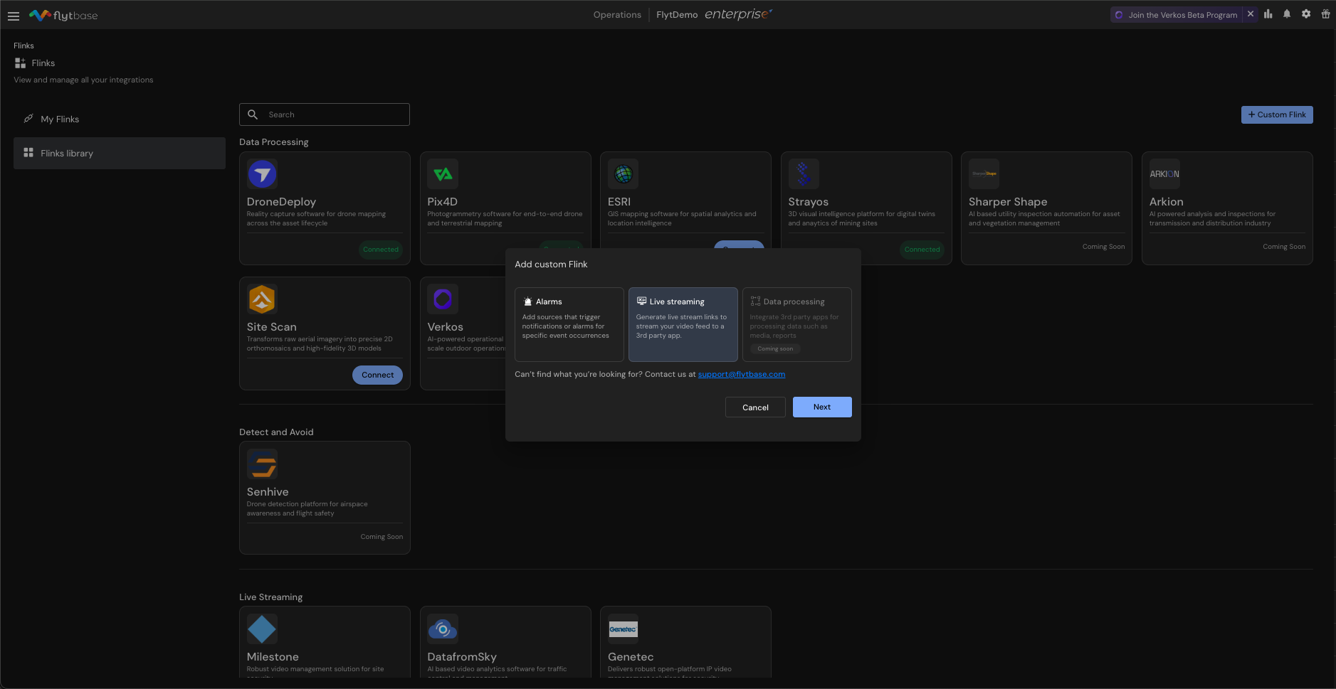Open the support@flytbase.com email link
This screenshot has height=689, width=1336.
(742, 374)
